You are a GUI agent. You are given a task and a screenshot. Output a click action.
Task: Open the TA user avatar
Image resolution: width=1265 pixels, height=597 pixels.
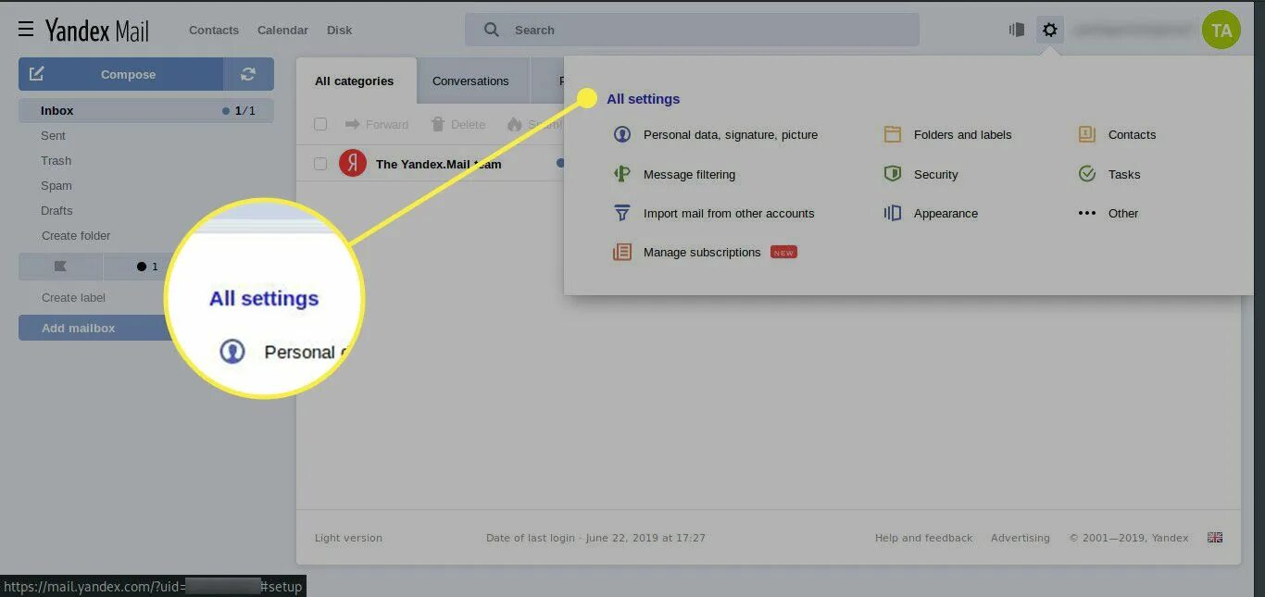(1221, 30)
